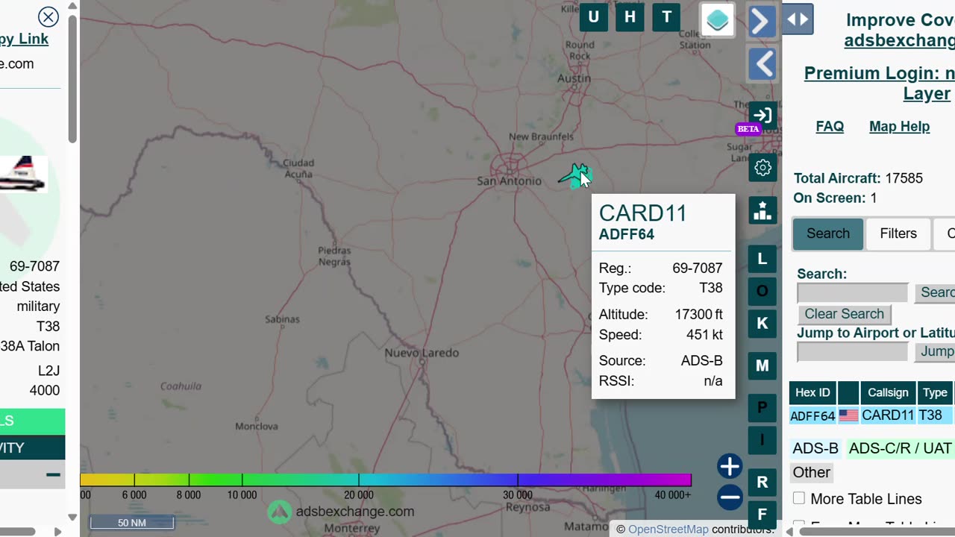955x537 pixels.
Task: Collapse the section with minus icon in left panel
Action: point(53,474)
